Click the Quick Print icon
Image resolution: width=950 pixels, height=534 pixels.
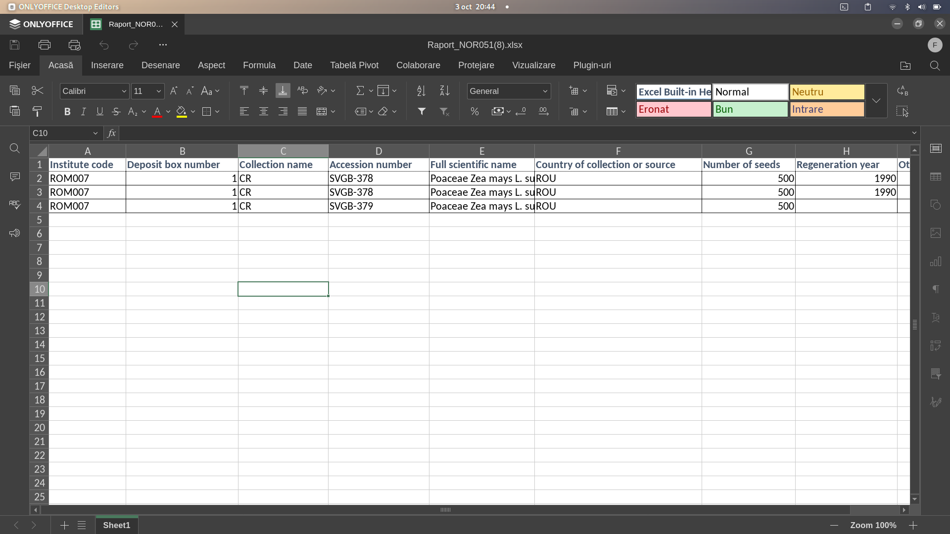pyautogui.click(x=74, y=45)
